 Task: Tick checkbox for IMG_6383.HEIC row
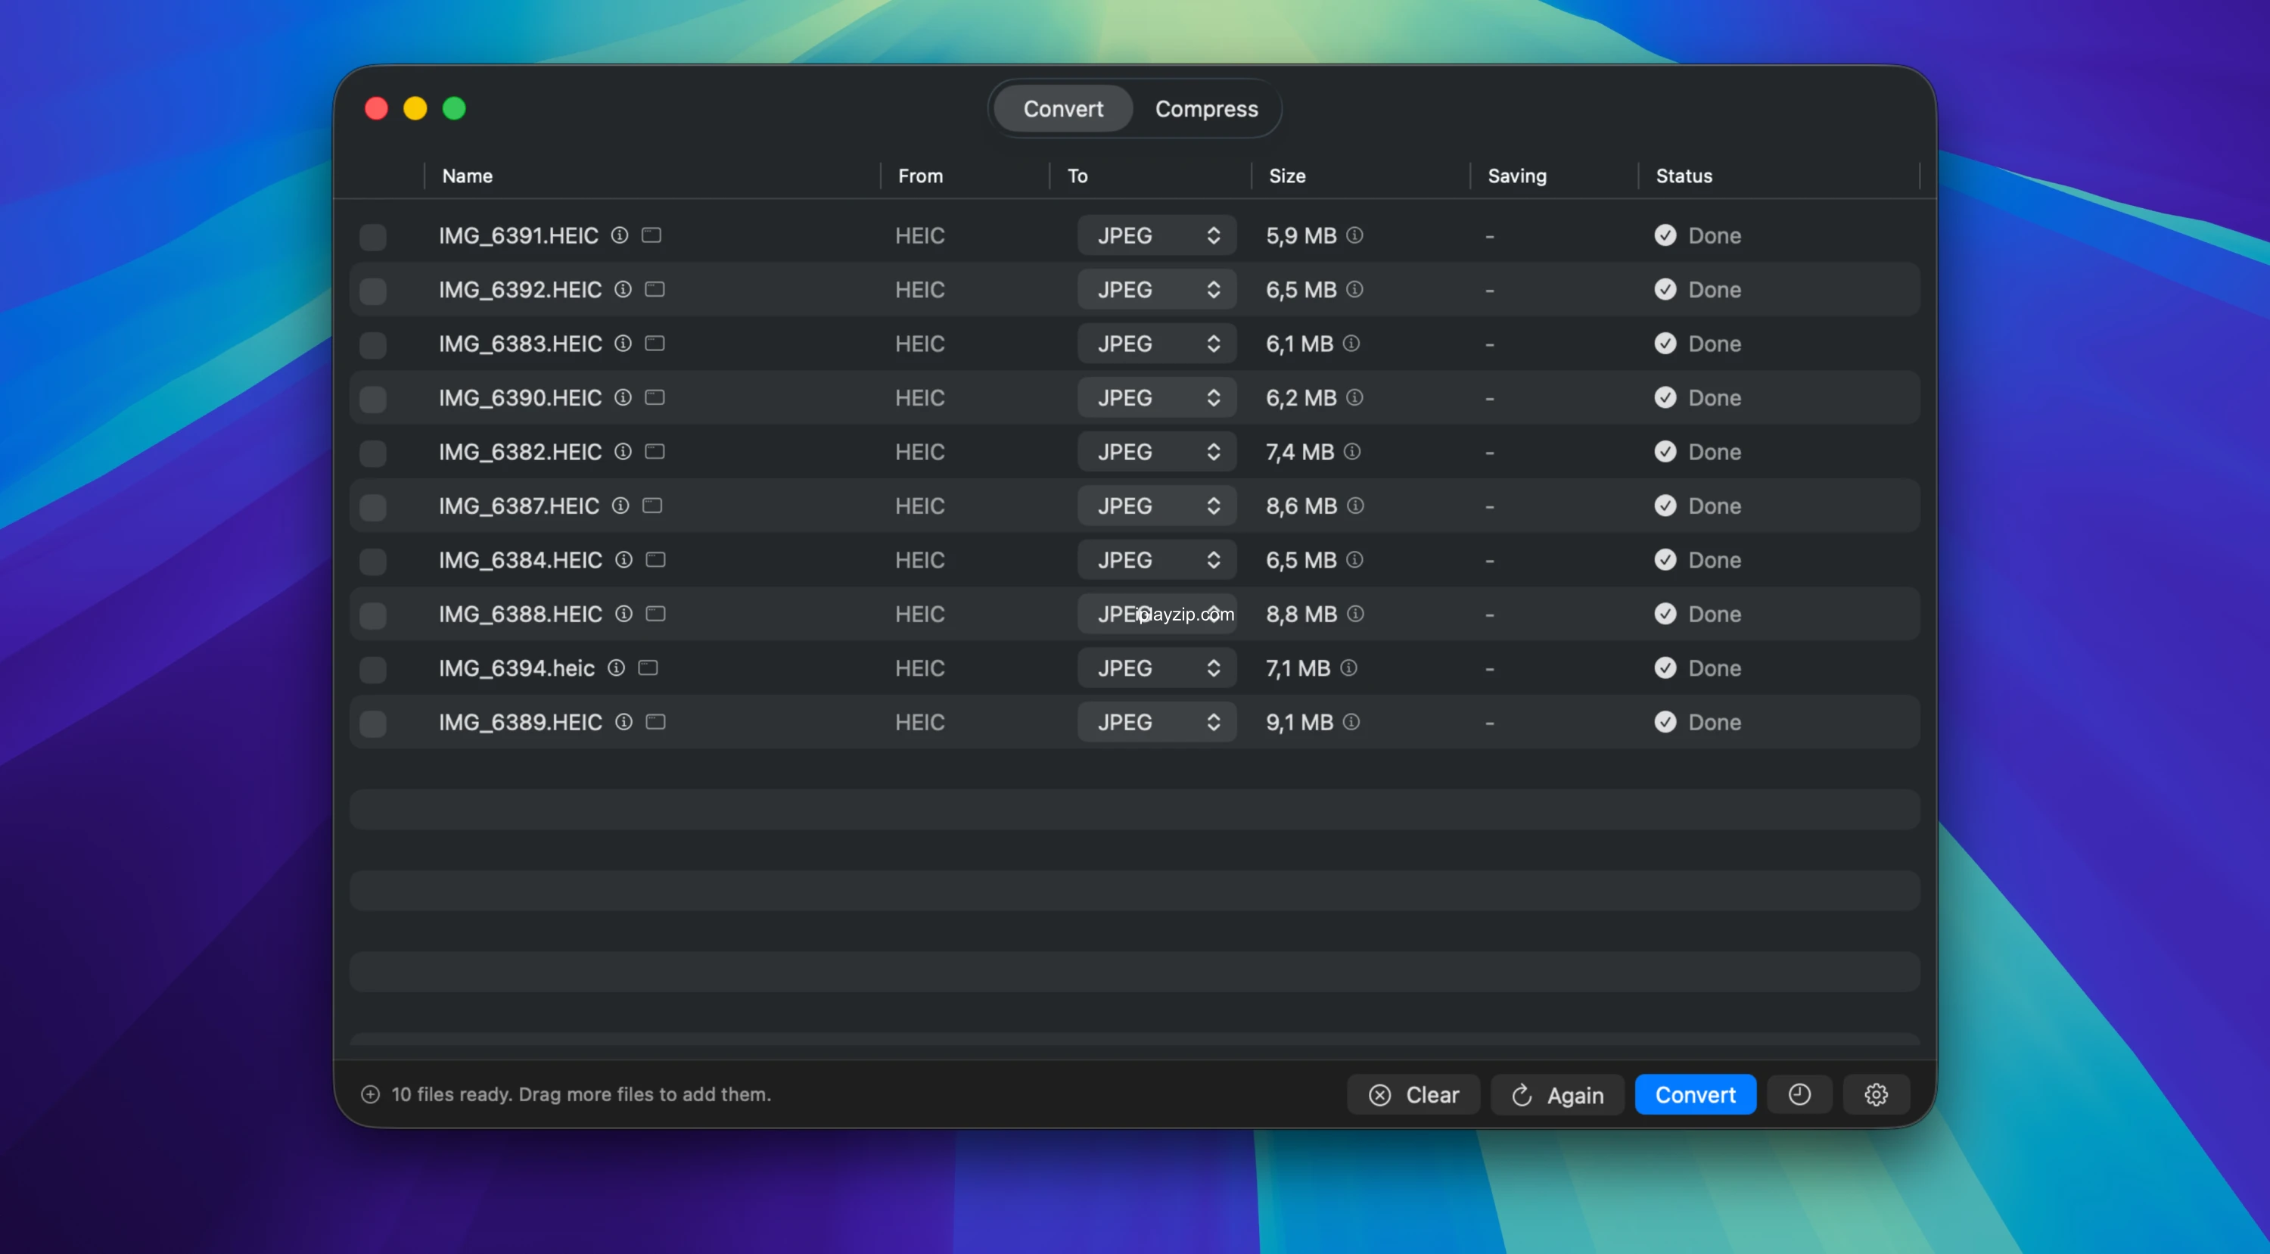pyautogui.click(x=373, y=344)
